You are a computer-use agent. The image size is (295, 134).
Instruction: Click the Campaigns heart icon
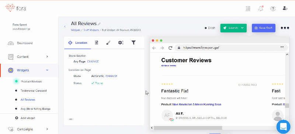pyautogui.click(x=11, y=129)
